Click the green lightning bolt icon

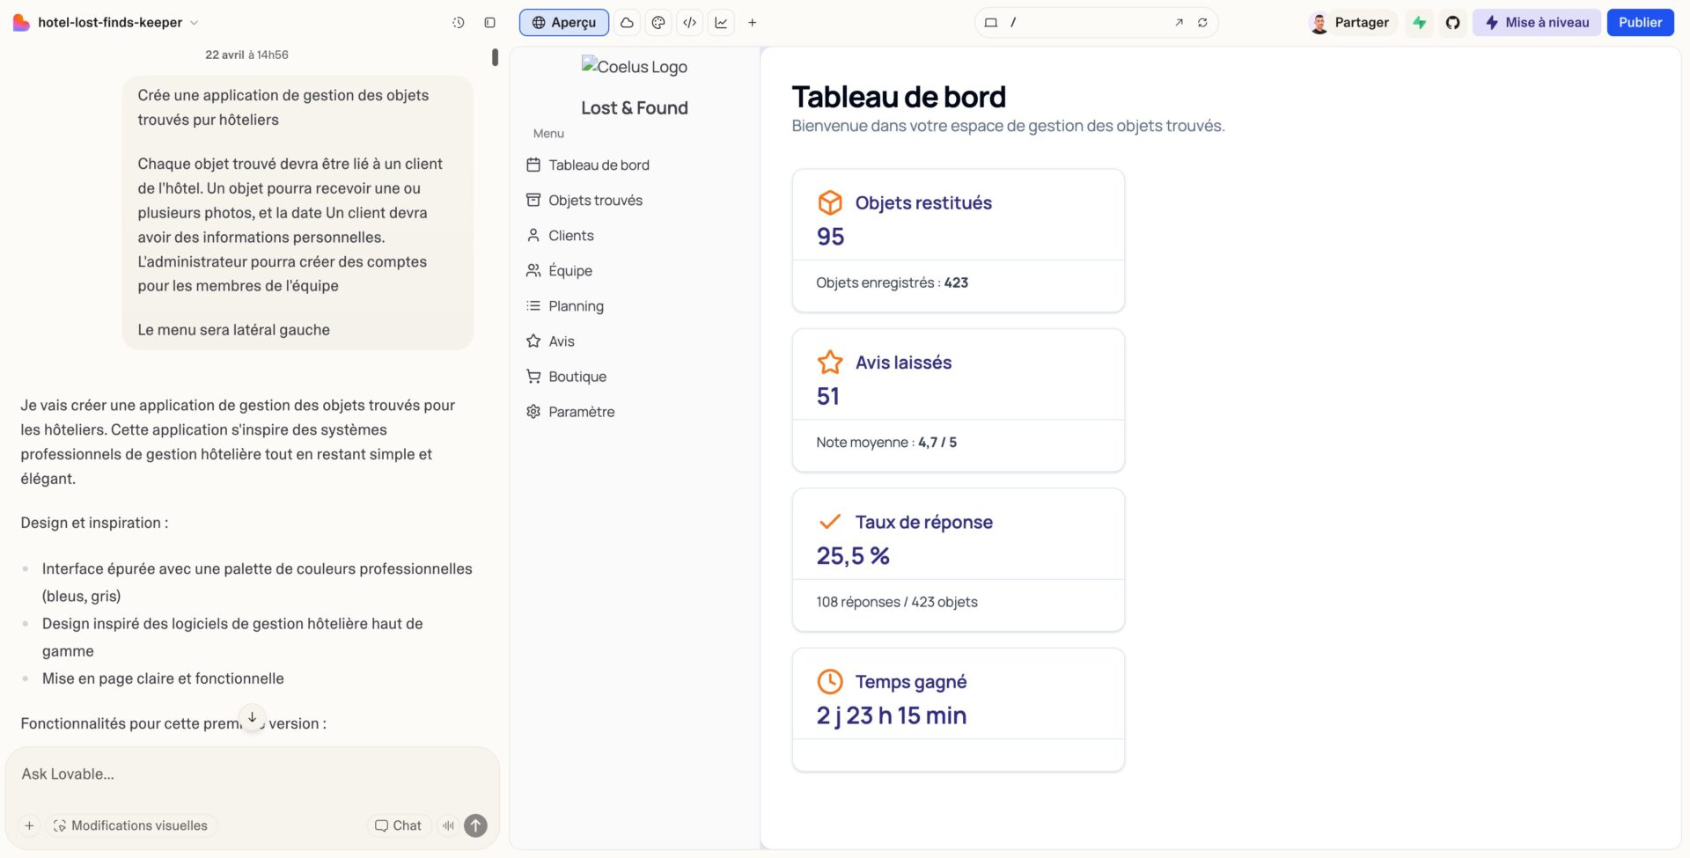click(1420, 23)
